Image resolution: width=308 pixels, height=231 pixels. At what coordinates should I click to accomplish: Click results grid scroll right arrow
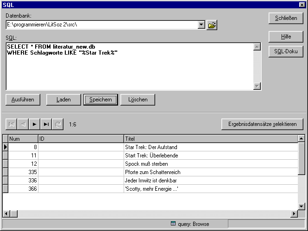(x=294, y=213)
